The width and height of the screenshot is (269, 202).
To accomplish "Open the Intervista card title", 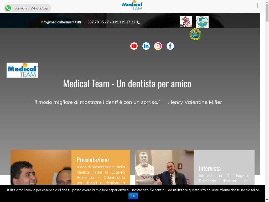I will pos(210,169).
